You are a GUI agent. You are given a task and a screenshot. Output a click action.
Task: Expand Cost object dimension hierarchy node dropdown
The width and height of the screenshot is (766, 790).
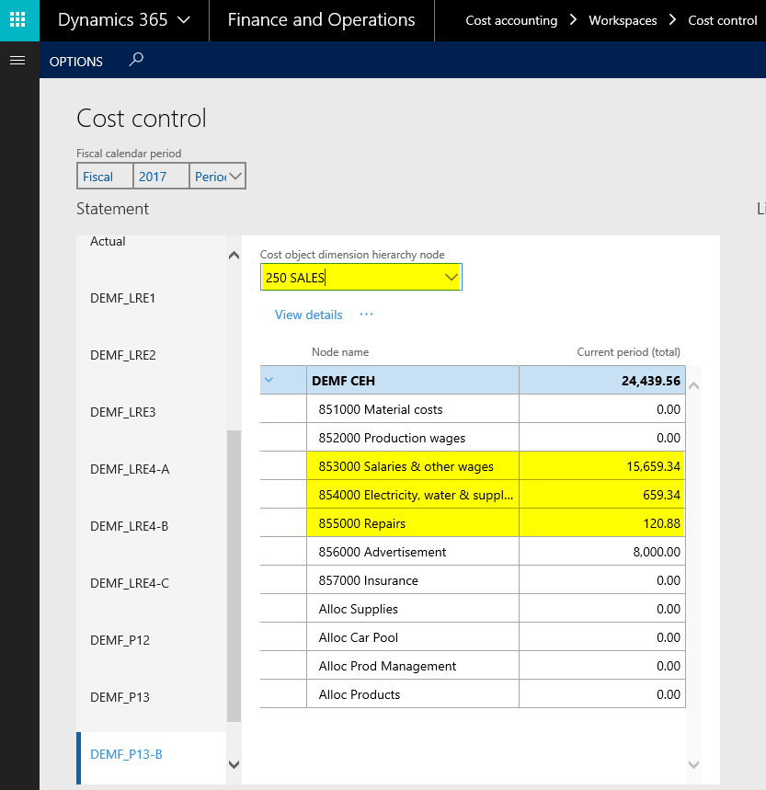point(451,278)
